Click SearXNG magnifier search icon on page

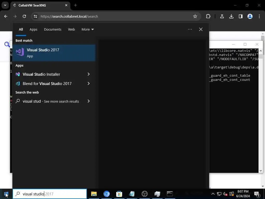coord(7,45)
